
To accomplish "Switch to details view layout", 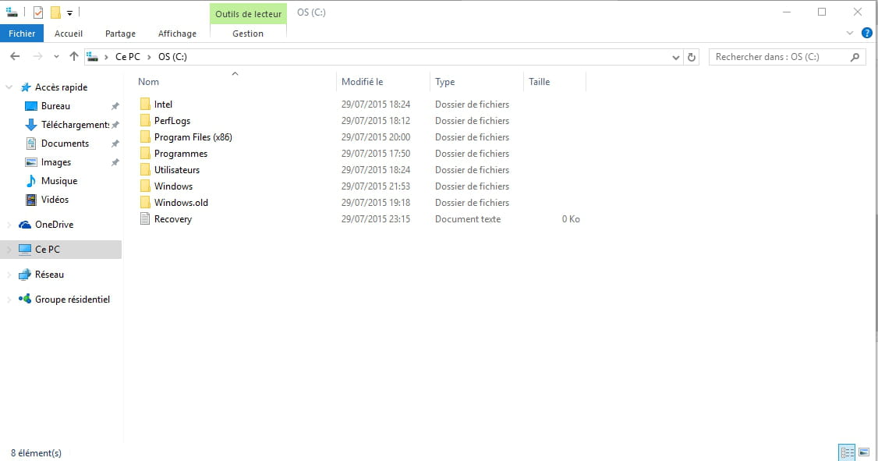I will coord(847,452).
